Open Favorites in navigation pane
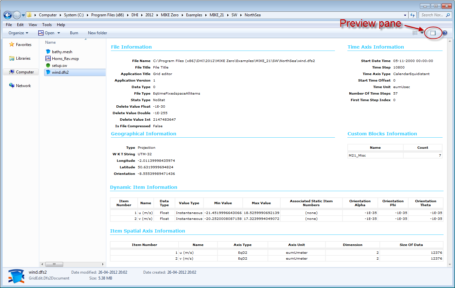This screenshot has height=288, width=455. 24,45
